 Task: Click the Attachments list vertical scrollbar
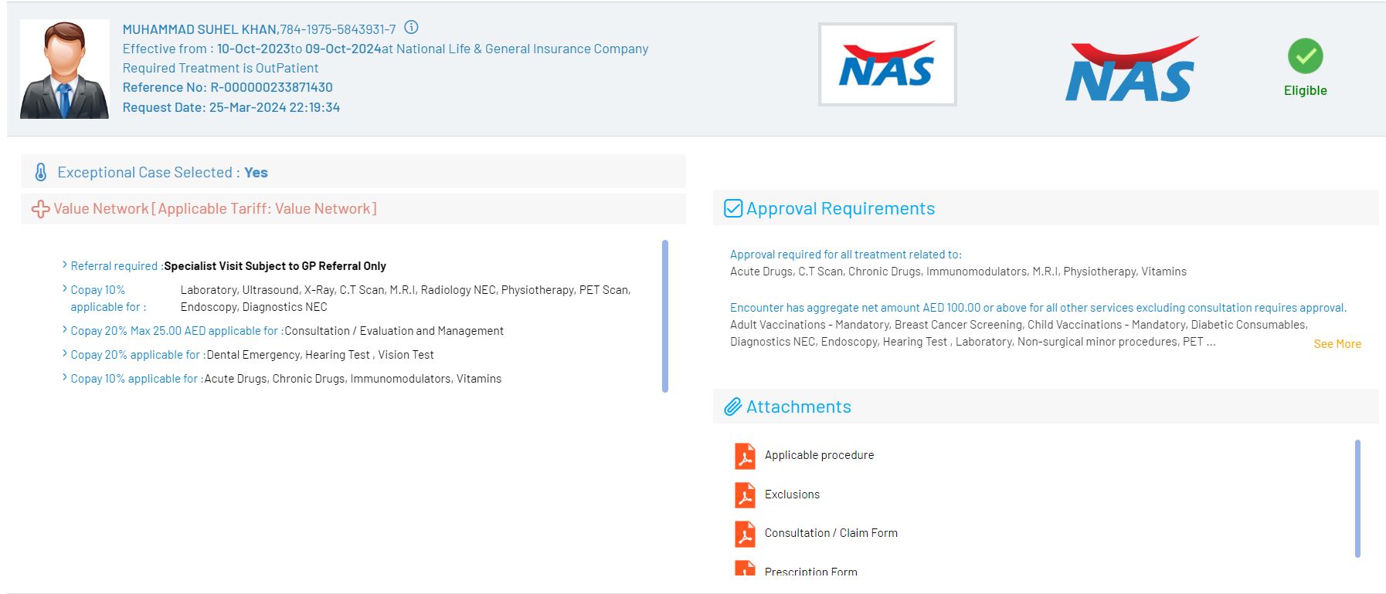1357,498
